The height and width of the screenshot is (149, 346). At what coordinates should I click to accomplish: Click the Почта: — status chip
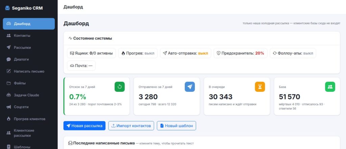(x=81, y=66)
